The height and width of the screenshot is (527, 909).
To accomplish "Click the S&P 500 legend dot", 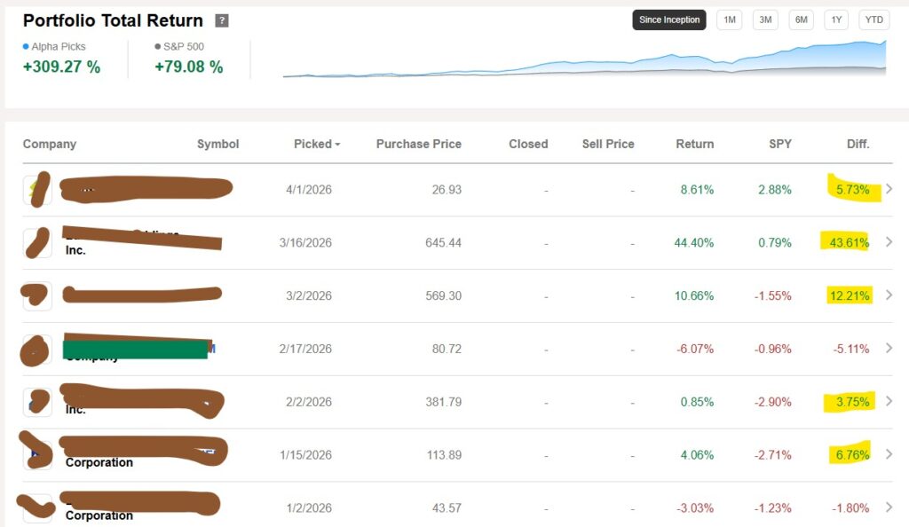I will pos(157,46).
